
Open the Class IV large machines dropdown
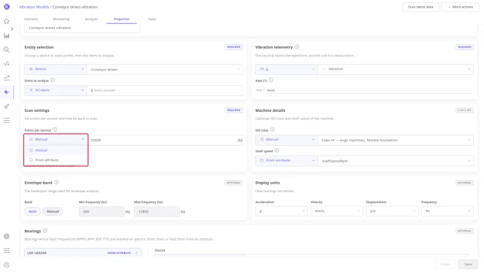point(396,140)
